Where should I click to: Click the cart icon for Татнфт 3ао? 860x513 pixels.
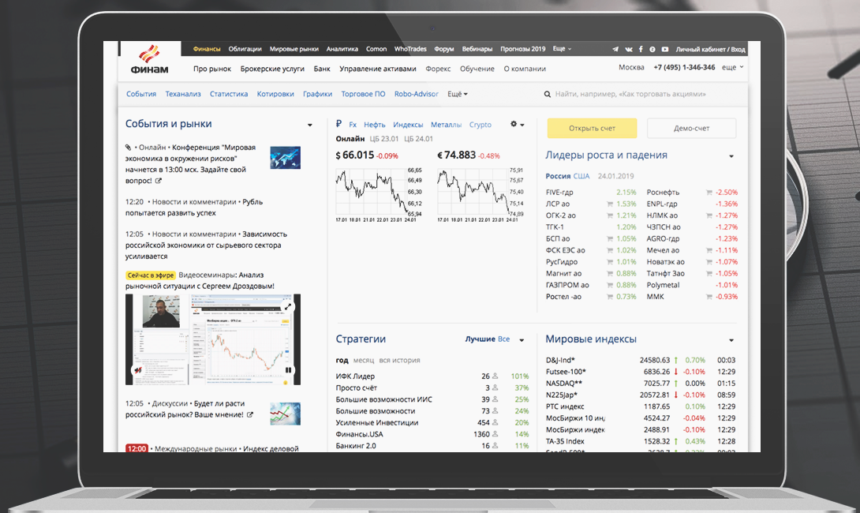(709, 274)
